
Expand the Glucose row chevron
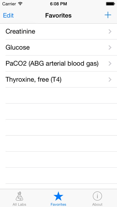click(110, 47)
